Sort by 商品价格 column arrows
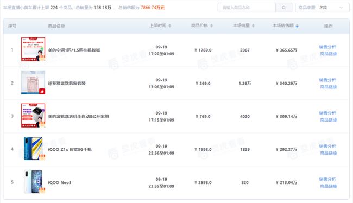Image resolution: width=353 pixels, height=203 pixels. [x=211, y=26]
